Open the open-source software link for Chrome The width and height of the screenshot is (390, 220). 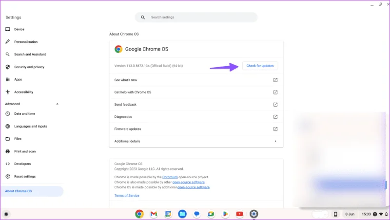[x=189, y=182]
